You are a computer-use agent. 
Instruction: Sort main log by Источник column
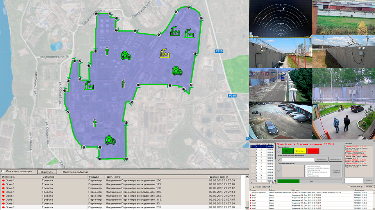(x=21, y=177)
